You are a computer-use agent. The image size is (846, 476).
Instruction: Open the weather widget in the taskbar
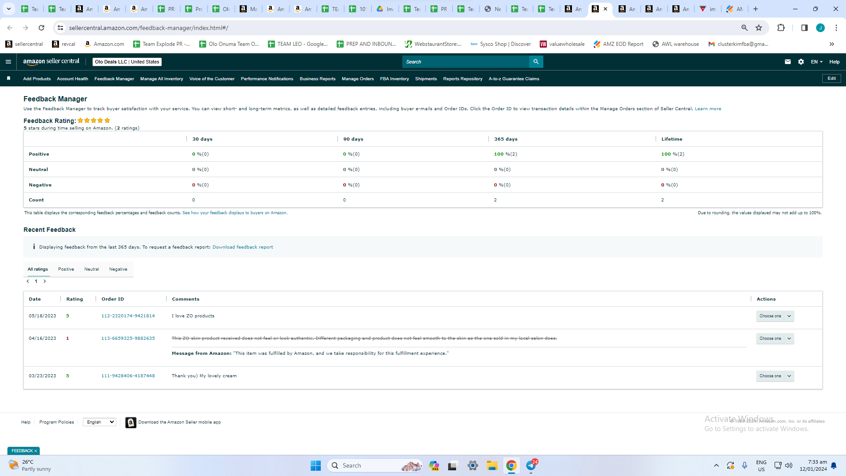30,465
